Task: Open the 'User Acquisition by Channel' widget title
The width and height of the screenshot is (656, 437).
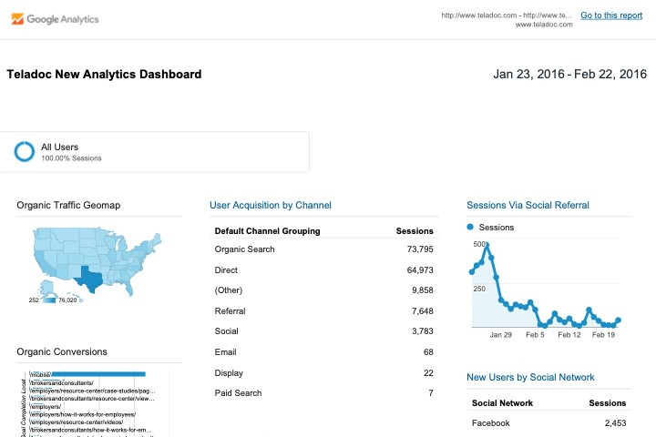Action: pyautogui.click(x=271, y=206)
